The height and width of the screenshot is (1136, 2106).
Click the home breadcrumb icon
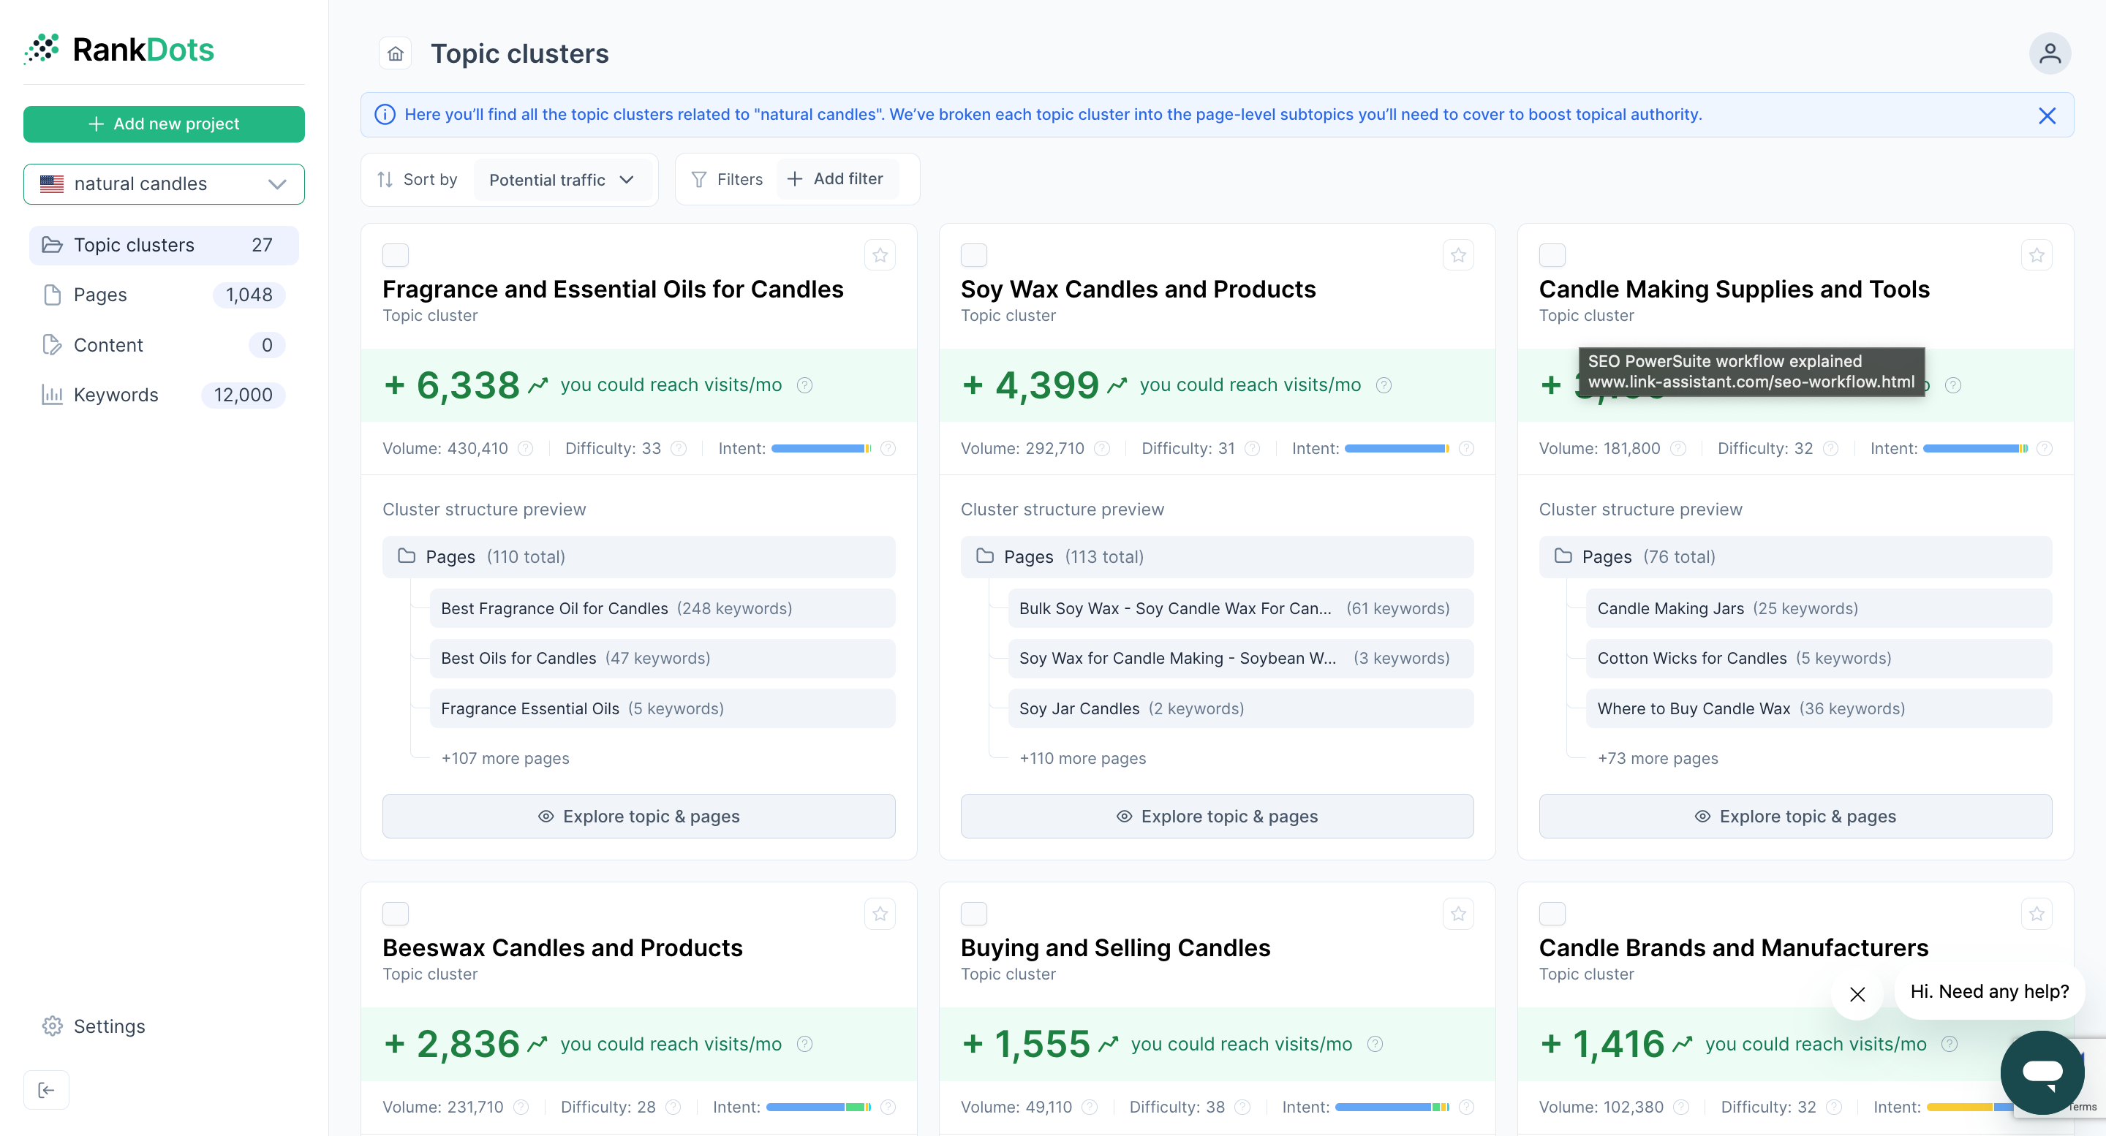395,54
